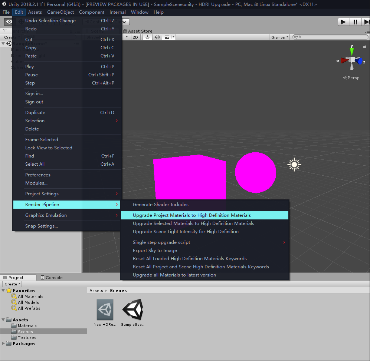
Task: Click Export Sky to Image
Action: pos(204,251)
